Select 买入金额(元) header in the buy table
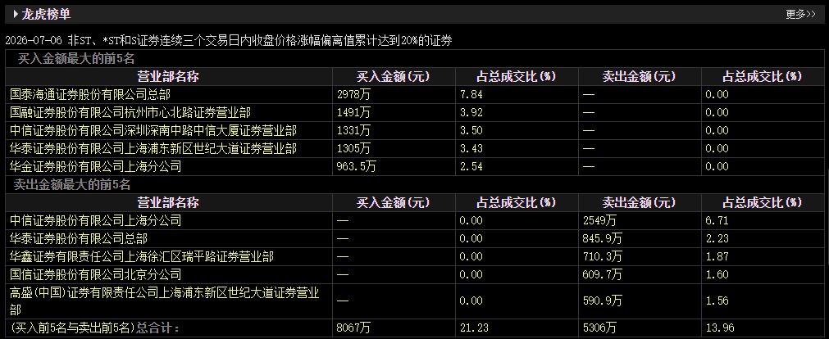Image resolution: width=829 pixels, height=339 pixels. (x=394, y=77)
